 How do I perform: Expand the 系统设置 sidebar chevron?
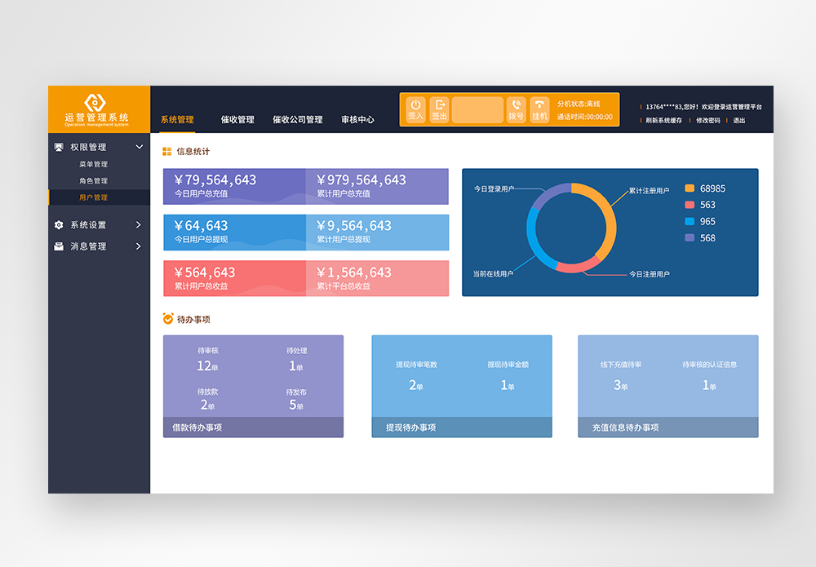(139, 225)
